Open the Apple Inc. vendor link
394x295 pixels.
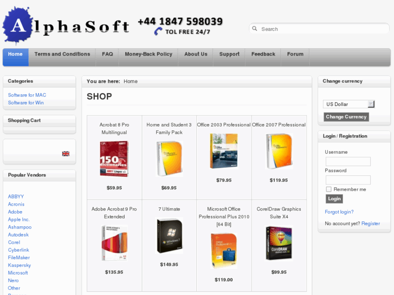(x=18, y=219)
